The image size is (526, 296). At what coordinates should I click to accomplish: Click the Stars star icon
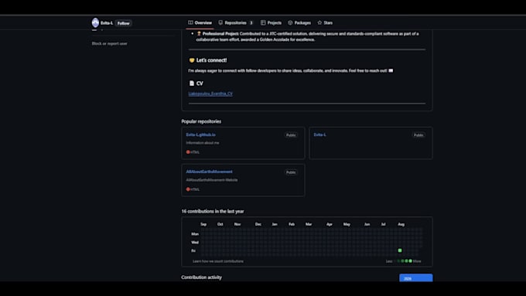click(x=319, y=22)
